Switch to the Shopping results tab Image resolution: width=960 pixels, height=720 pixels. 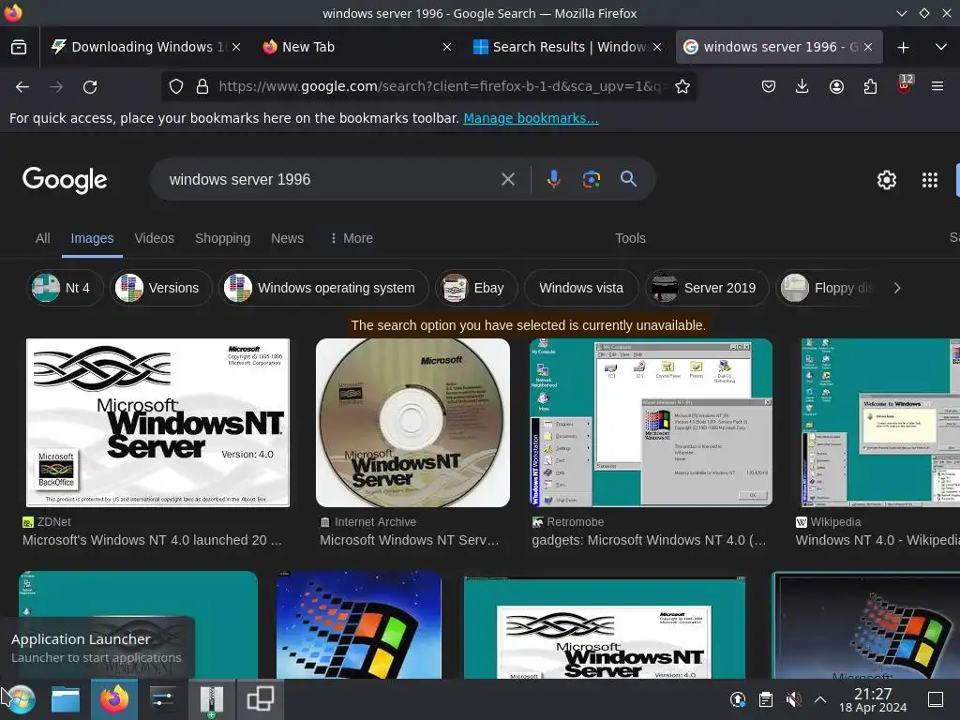coord(222,238)
